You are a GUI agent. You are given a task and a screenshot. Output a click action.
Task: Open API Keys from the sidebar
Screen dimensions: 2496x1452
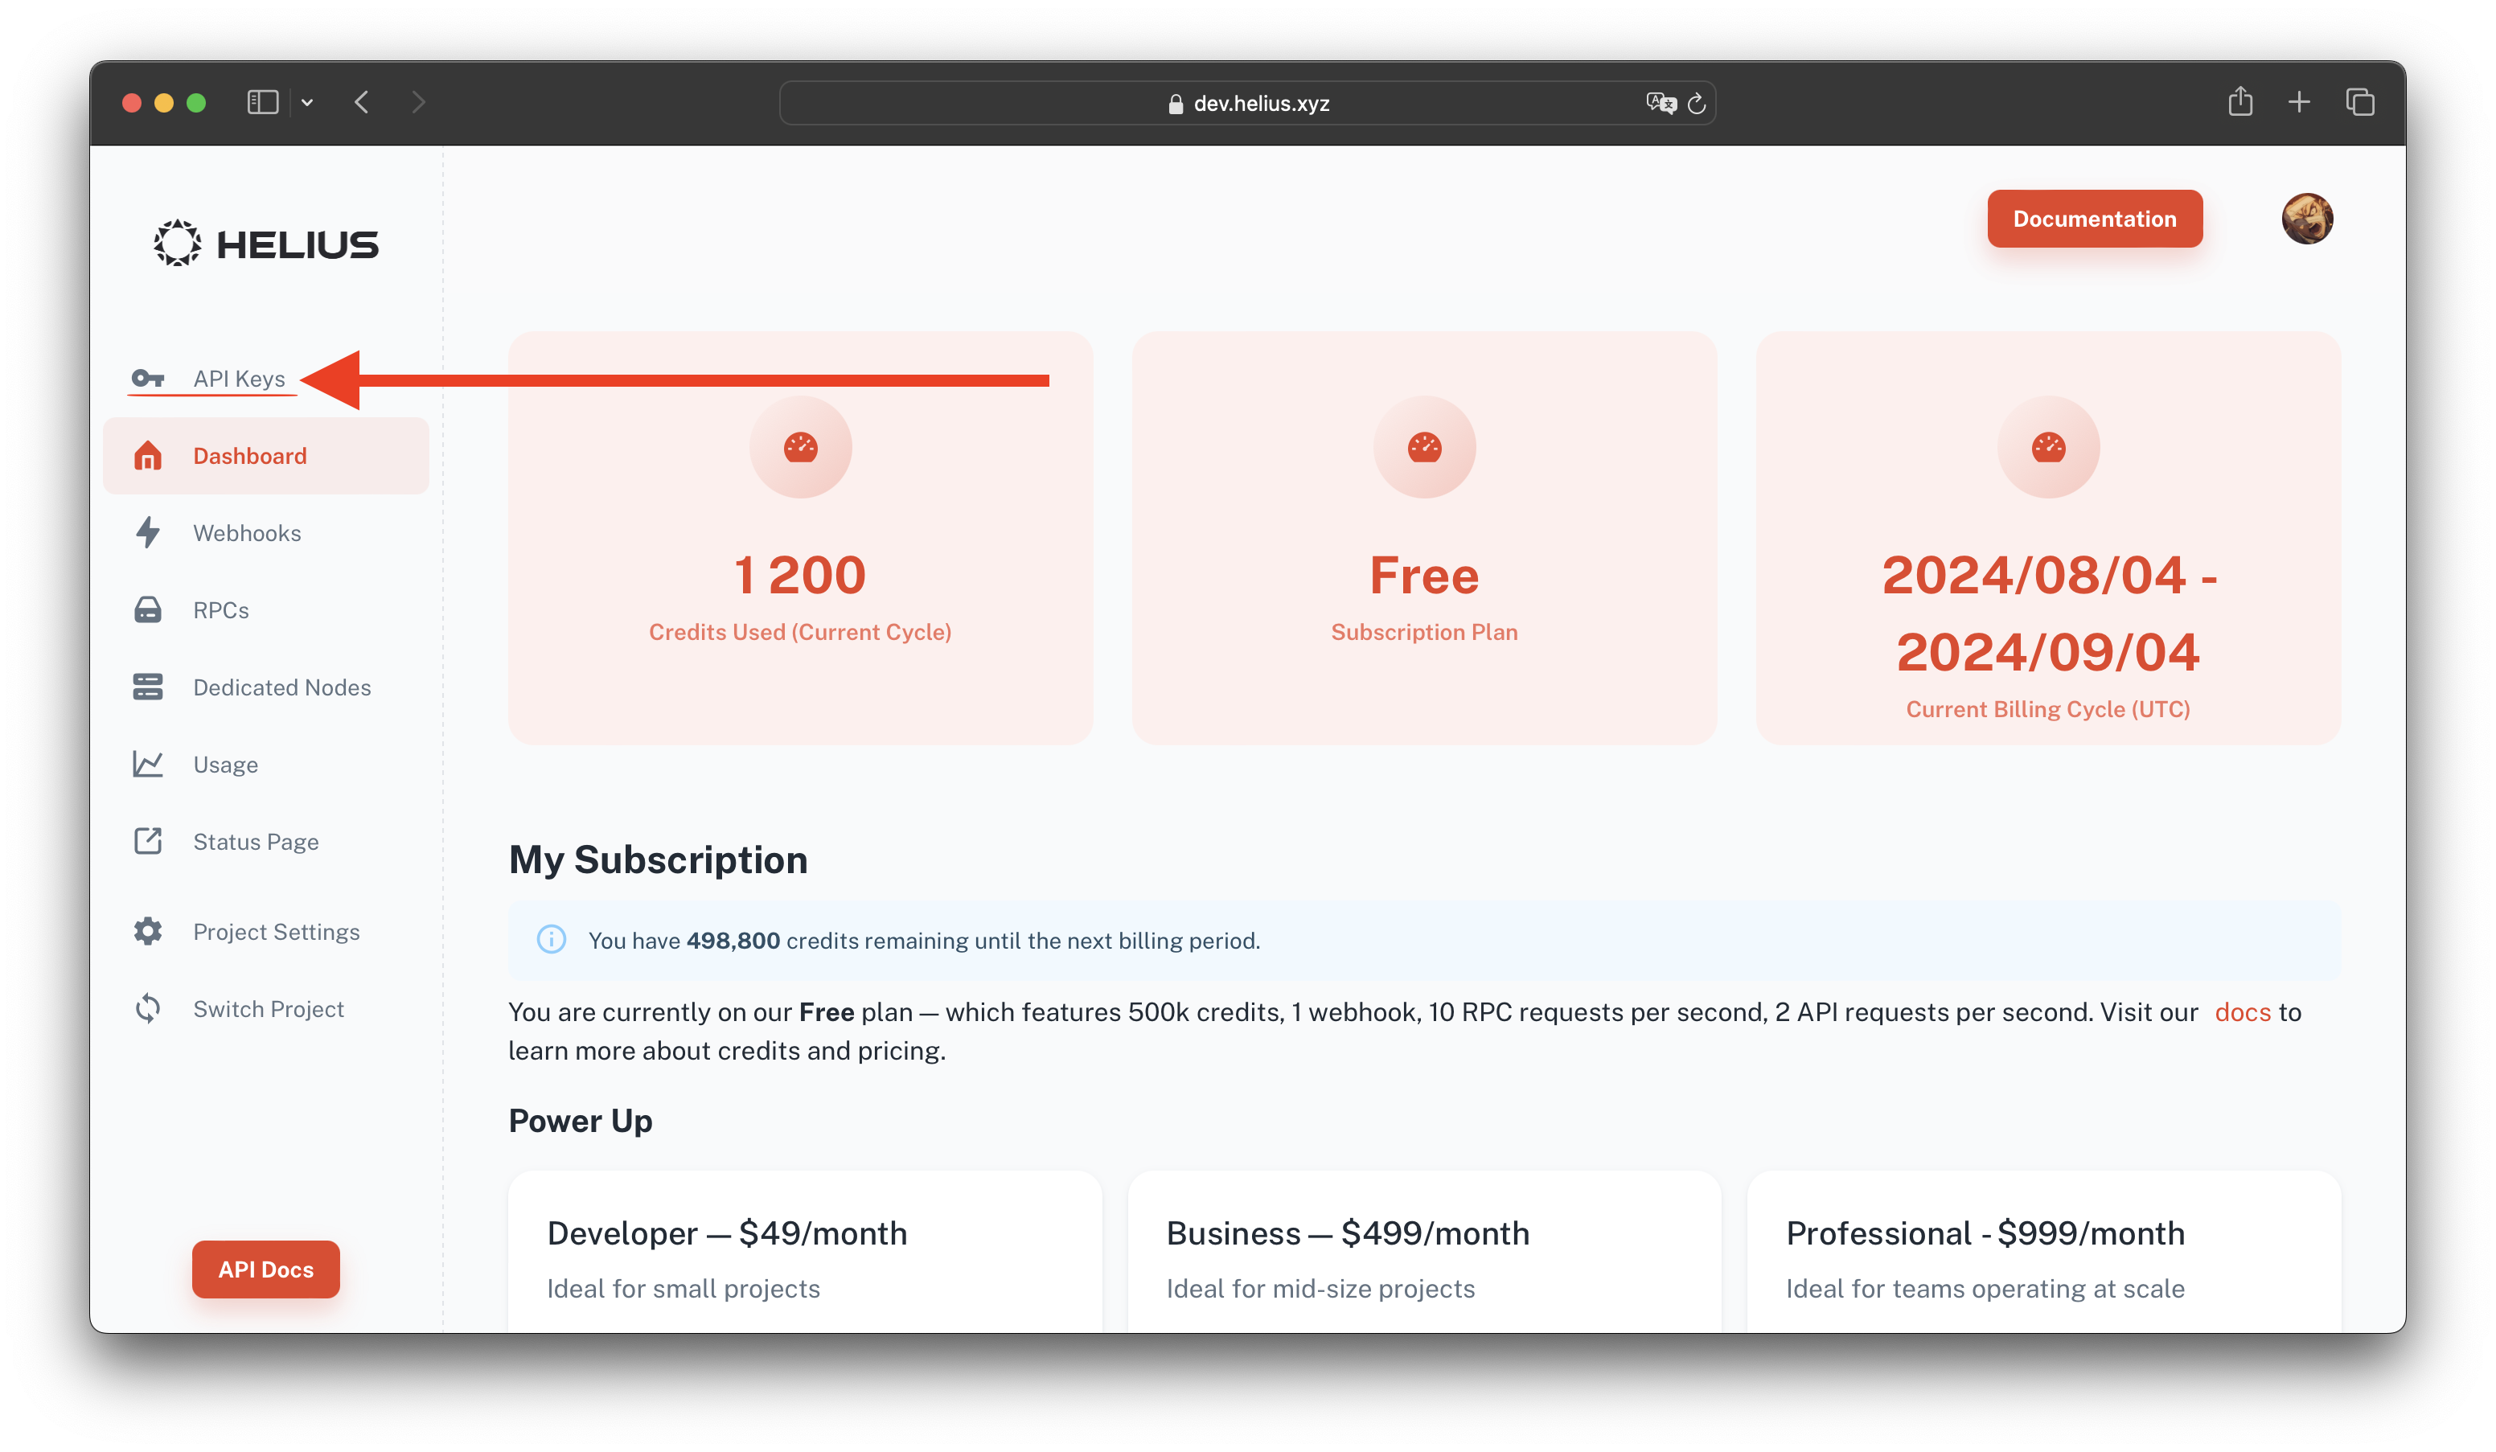(239, 379)
